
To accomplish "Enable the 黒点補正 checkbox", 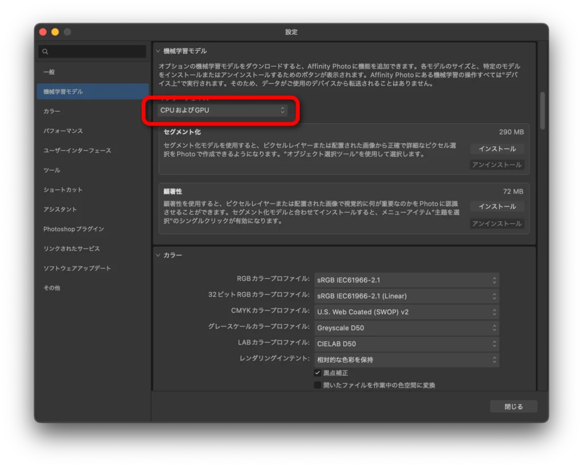I will [x=318, y=373].
